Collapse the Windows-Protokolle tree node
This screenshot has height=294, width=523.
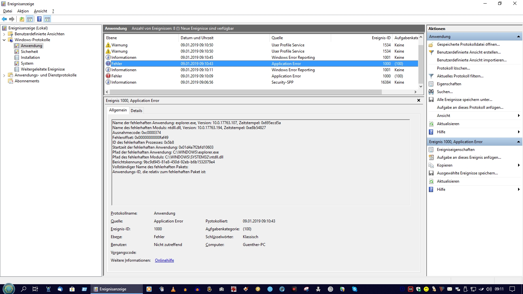pos(4,40)
